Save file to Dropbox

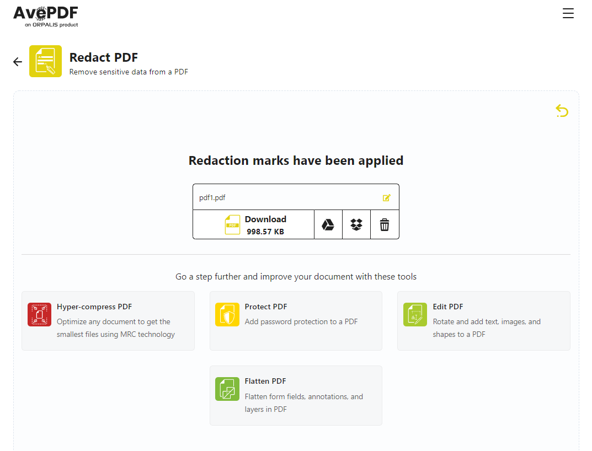(x=356, y=224)
